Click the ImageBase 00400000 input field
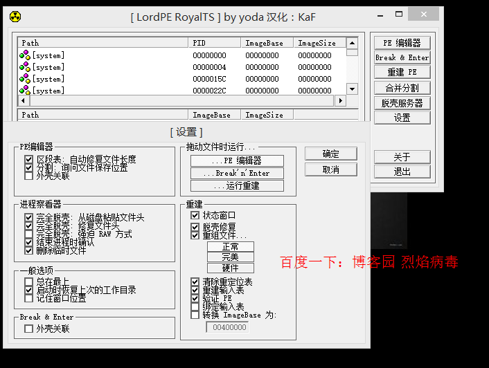Image resolution: width=489 pixels, height=368 pixels. point(228,327)
